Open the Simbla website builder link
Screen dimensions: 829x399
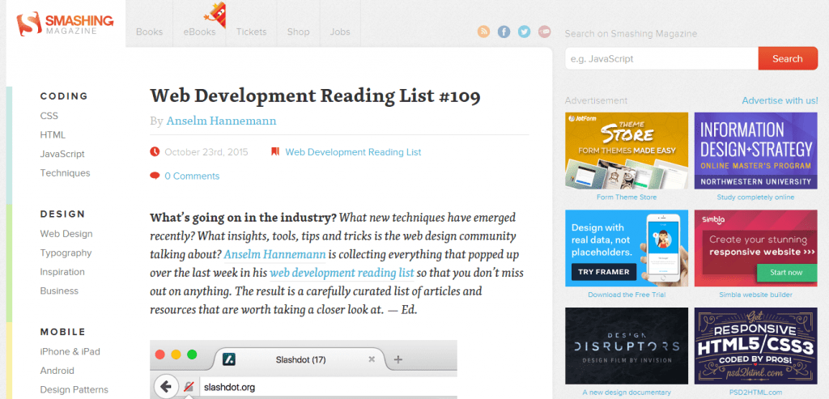[755, 295]
